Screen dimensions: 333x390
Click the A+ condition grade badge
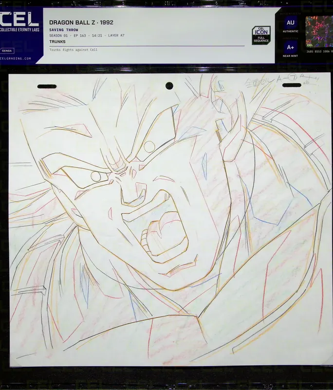click(290, 47)
